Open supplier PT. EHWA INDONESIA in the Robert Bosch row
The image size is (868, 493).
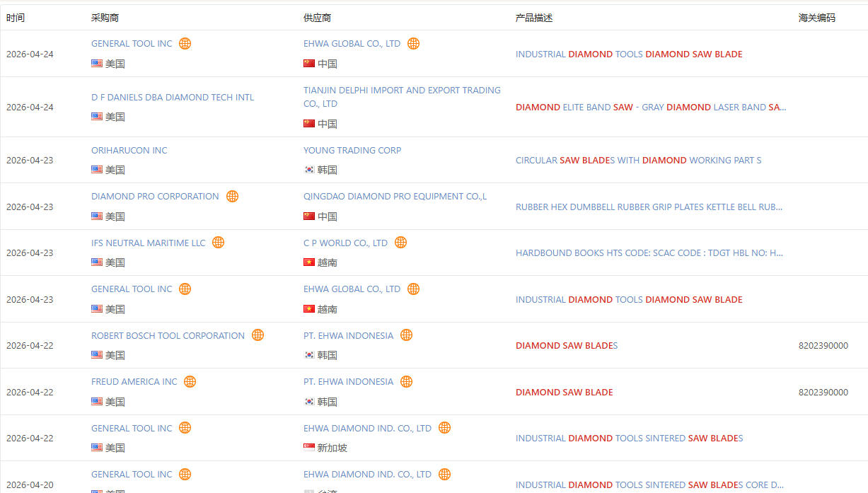coord(348,336)
